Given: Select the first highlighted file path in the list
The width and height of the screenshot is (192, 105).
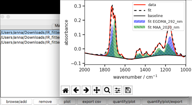Looking at the screenshot, I should coord(30,33).
